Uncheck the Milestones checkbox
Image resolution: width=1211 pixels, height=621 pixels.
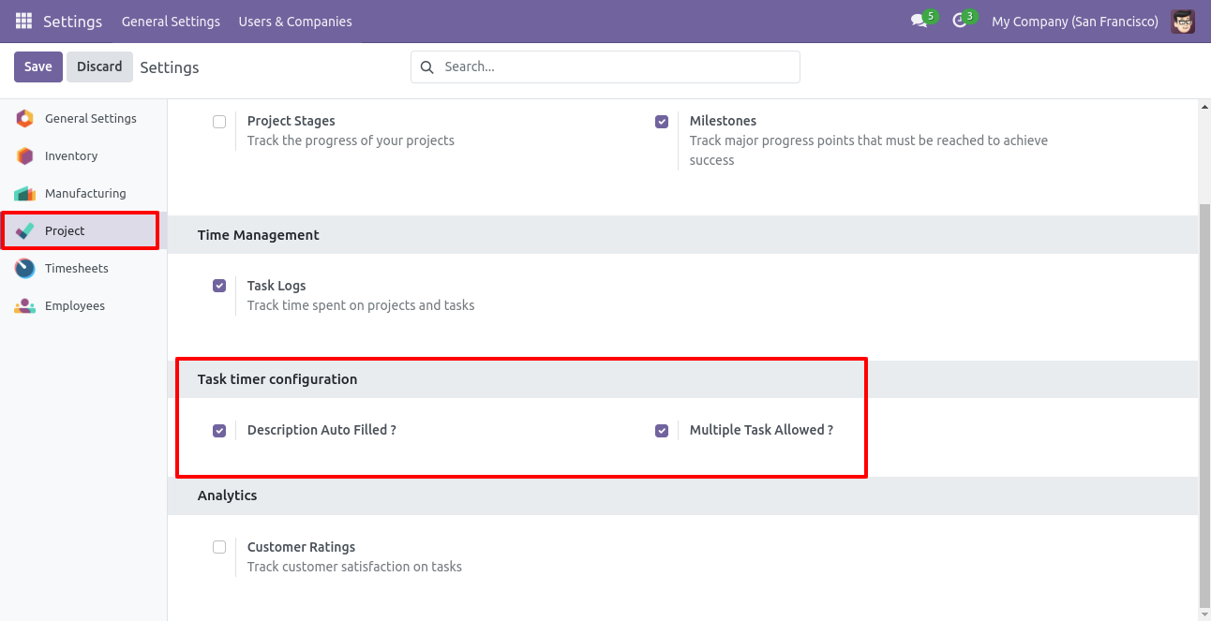[662, 122]
